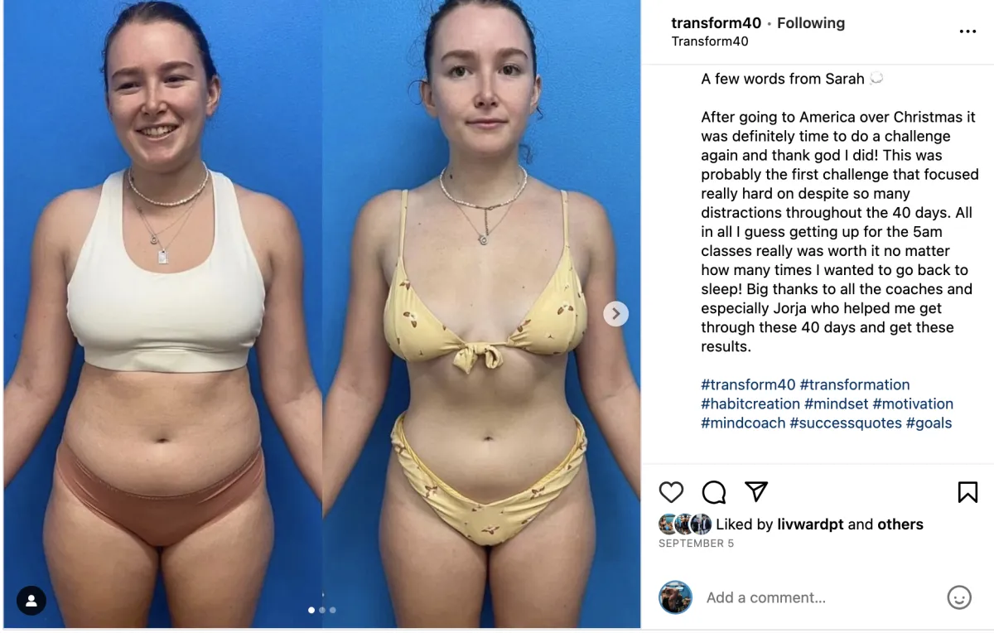Open the three-dot more options menu
This screenshot has width=994, height=633.
(x=967, y=31)
